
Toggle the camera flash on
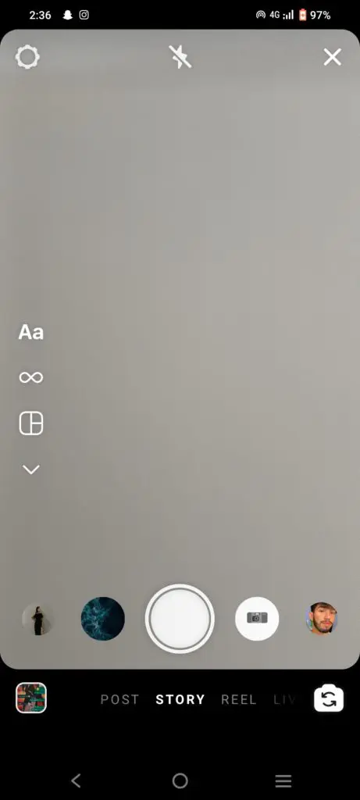(180, 56)
